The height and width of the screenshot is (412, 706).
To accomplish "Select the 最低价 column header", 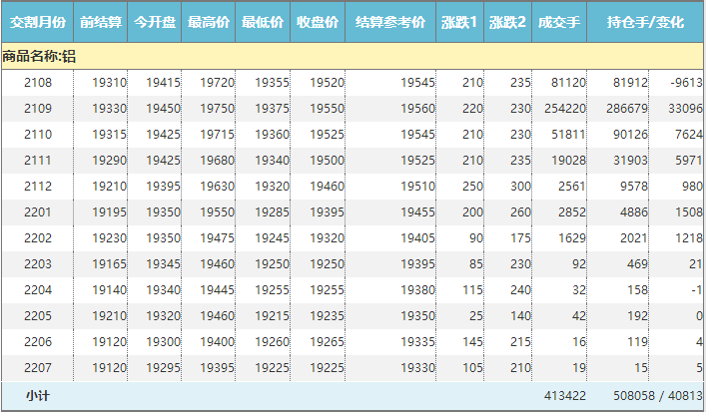I will [263, 22].
